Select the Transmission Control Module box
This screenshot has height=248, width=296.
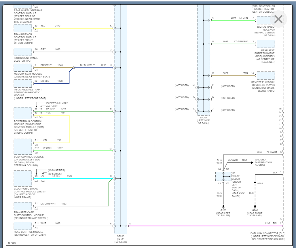(x=23, y=28)
